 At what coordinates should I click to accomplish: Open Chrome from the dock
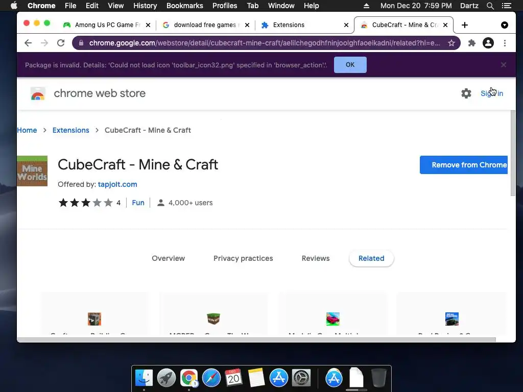coord(189,378)
